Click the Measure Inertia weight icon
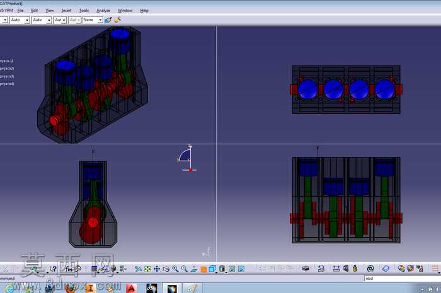Viewport: 441px width, 293px height. (x=355, y=269)
